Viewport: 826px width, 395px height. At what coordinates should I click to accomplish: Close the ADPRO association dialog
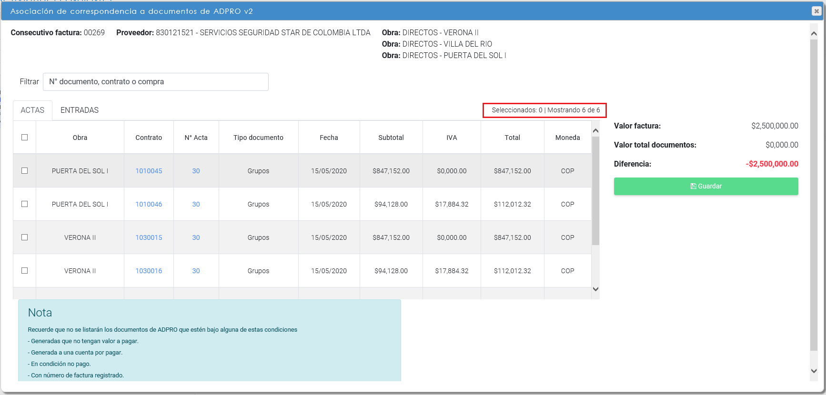point(816,11)
